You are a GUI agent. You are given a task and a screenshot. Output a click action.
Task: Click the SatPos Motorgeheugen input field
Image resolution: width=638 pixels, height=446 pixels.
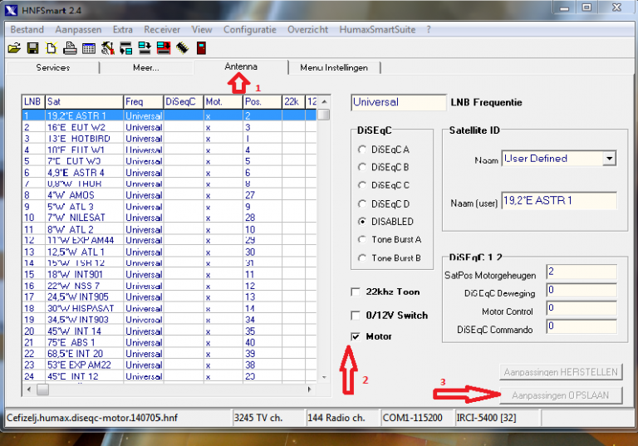581,272
